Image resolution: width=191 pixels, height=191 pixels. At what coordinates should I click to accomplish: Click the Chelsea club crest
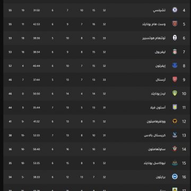pyautogui.click(x=175, y=10)
